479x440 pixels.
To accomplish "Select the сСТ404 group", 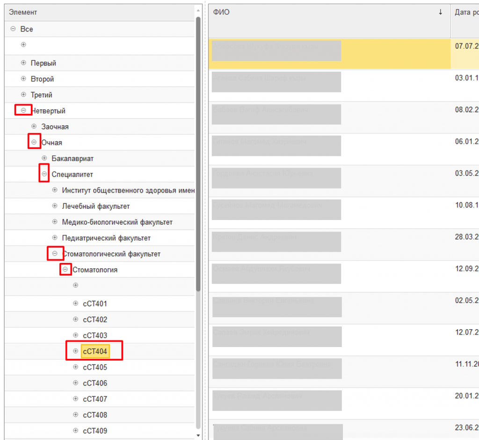I will coord(95,351).
